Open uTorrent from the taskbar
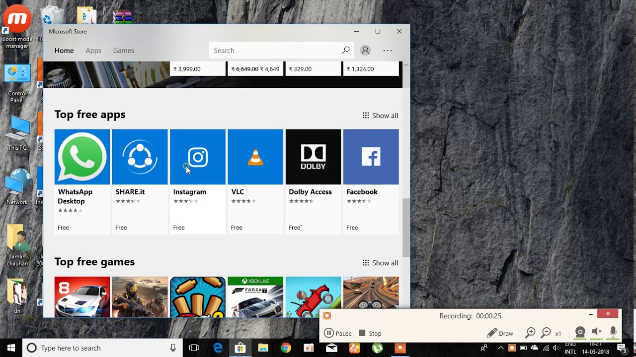Viewport: 636px width, 357px height. click(x=377, y=348)
